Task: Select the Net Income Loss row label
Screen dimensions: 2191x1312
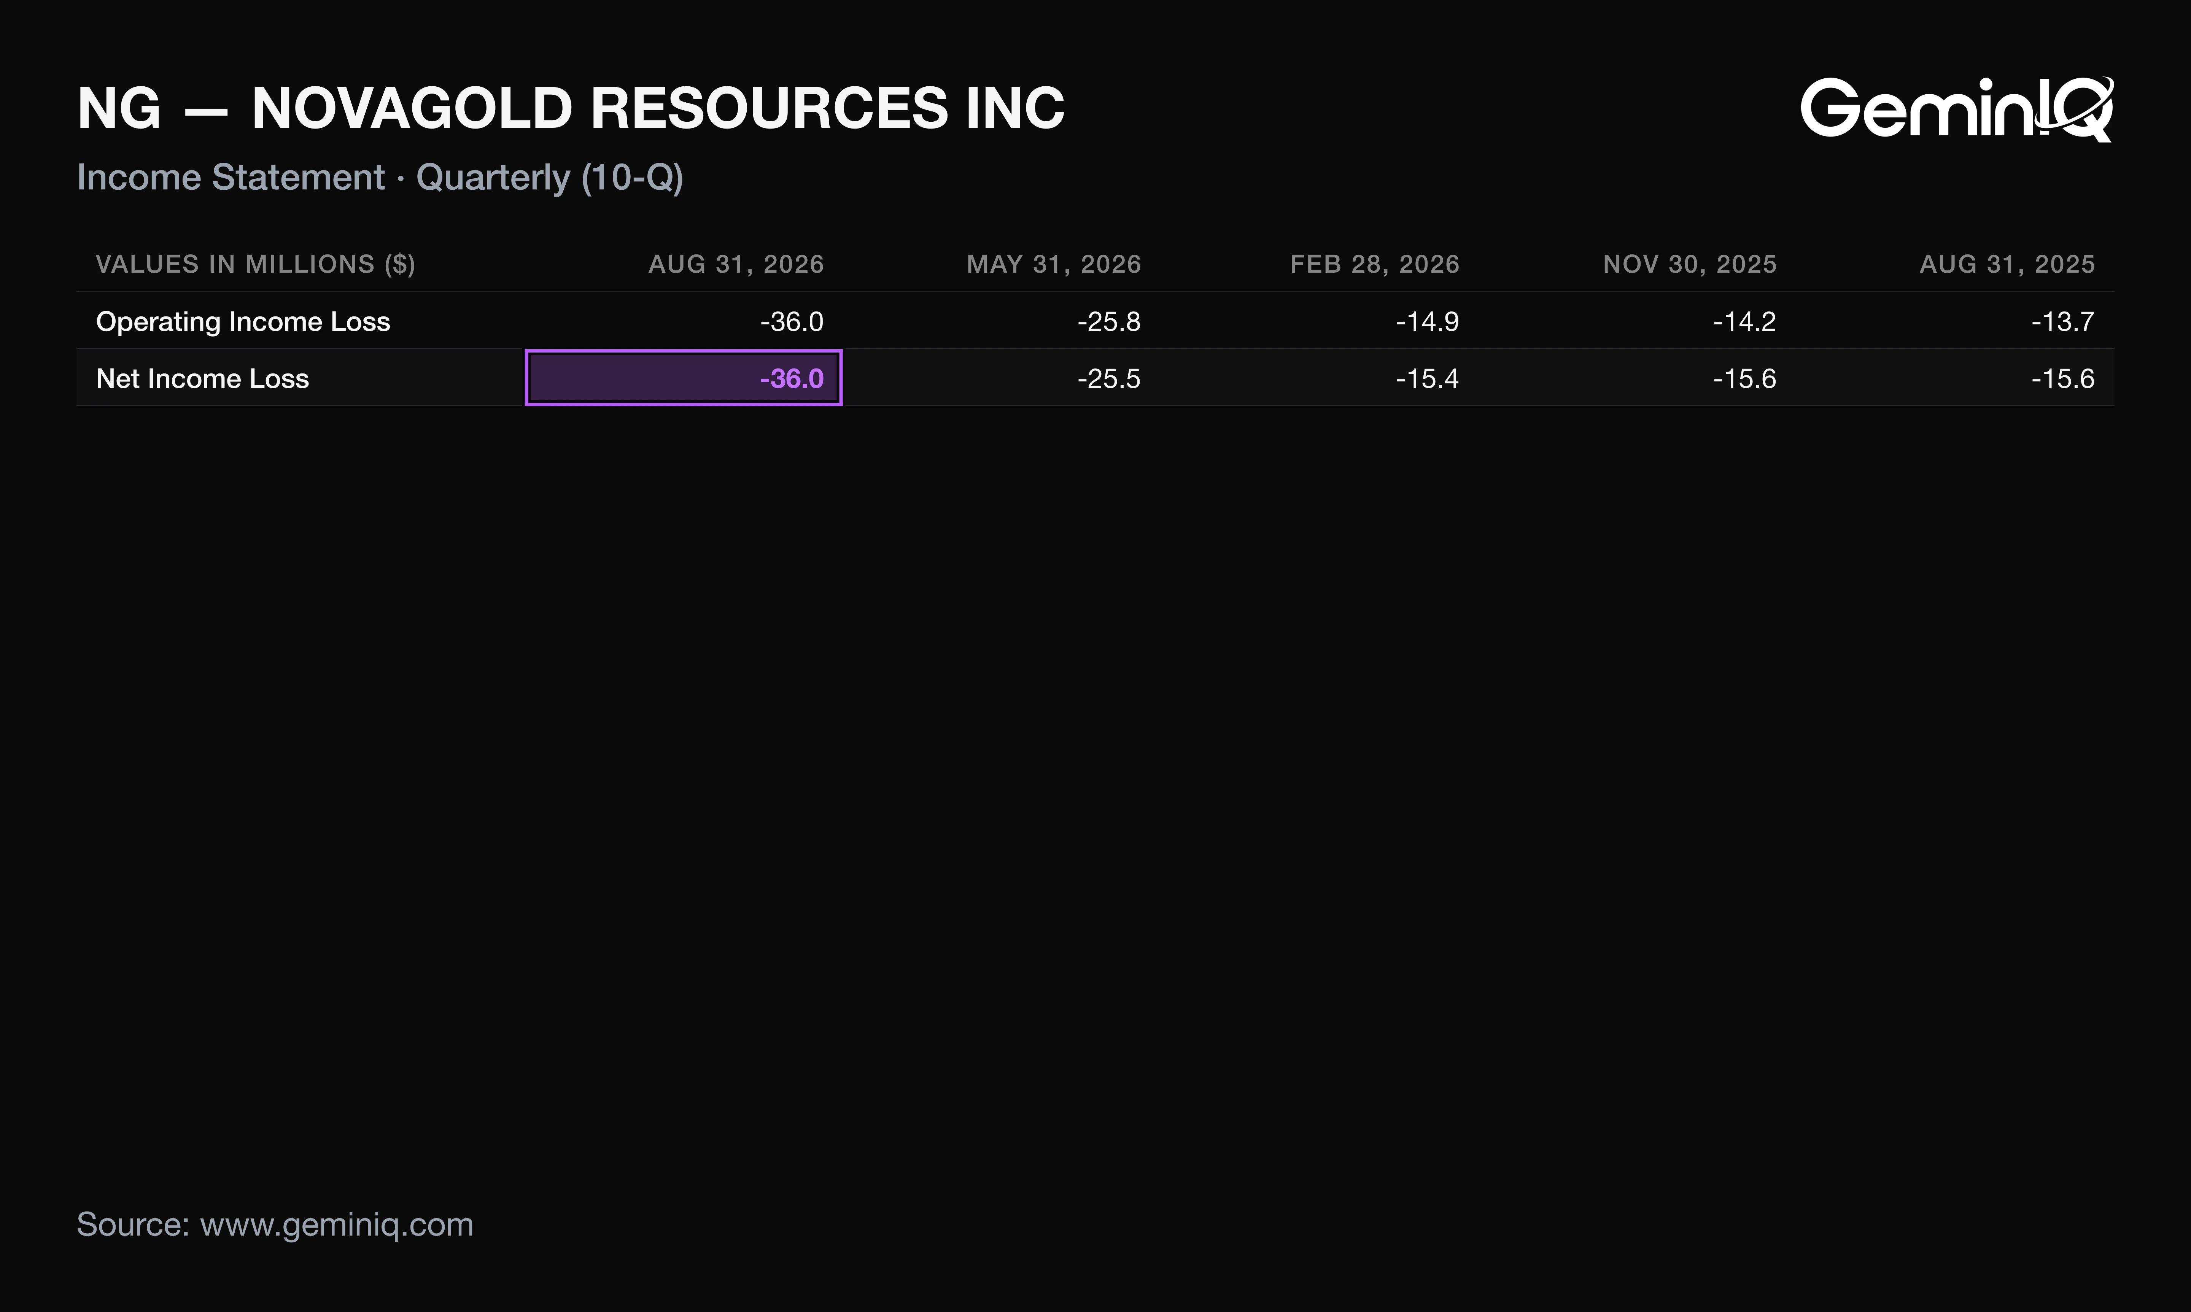Action: tap(202, 378)
